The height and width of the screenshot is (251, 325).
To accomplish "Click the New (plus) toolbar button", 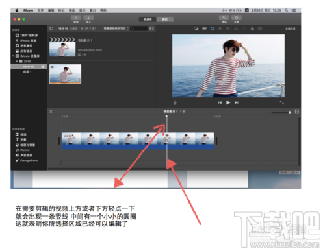I will 76,18.
